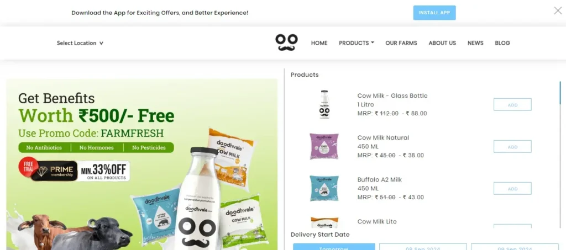Dismiss the app download banner with X
The height and width of the screenshot is (250, 566).
558,11
